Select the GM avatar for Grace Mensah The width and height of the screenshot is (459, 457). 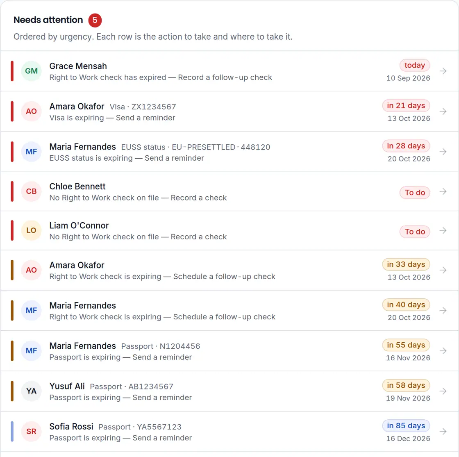[31, 71]
